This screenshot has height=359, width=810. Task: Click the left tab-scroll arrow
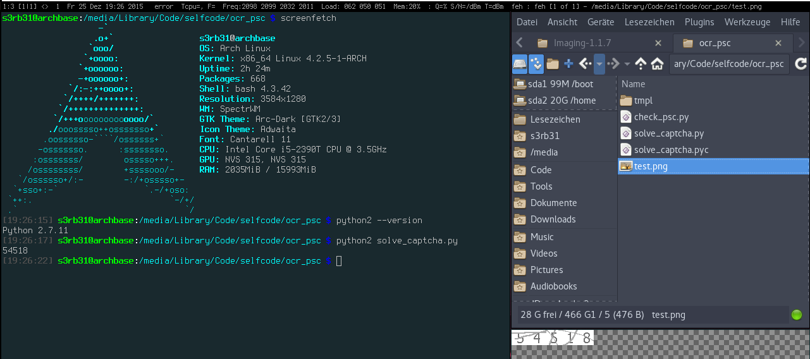pyautogui.click(x=519, y=43)
